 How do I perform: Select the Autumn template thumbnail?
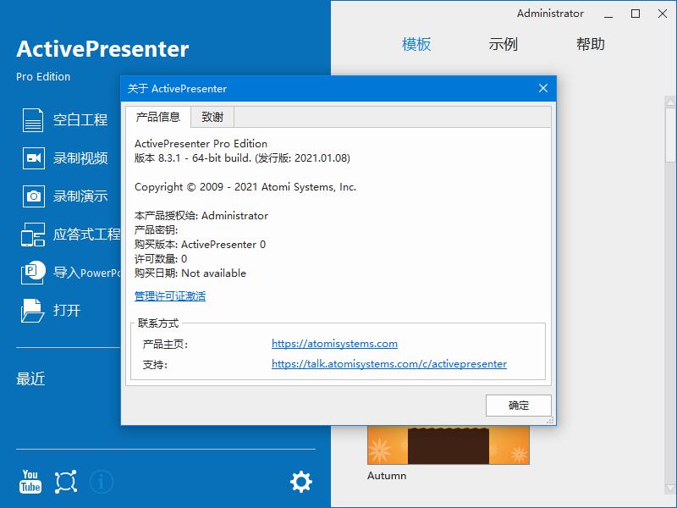click(449, 445)
